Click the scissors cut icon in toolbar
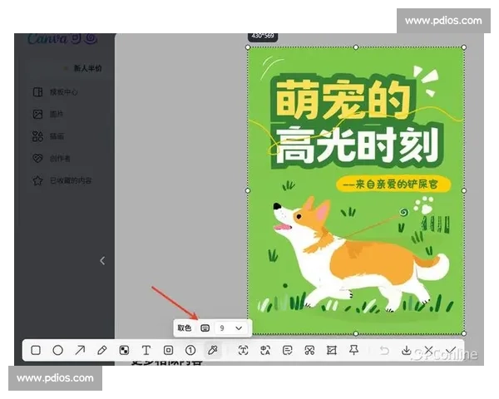Viewport: 499px width, 399px height. (309, 350)
